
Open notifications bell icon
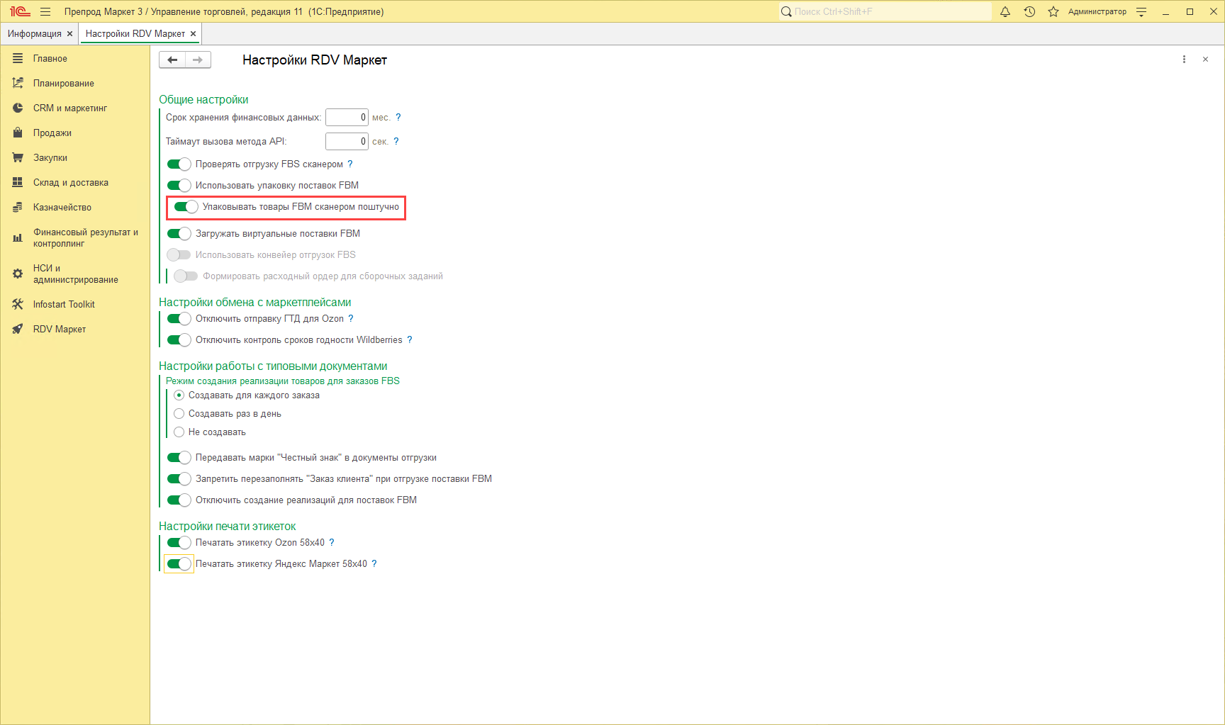[x=1005, y=11]
